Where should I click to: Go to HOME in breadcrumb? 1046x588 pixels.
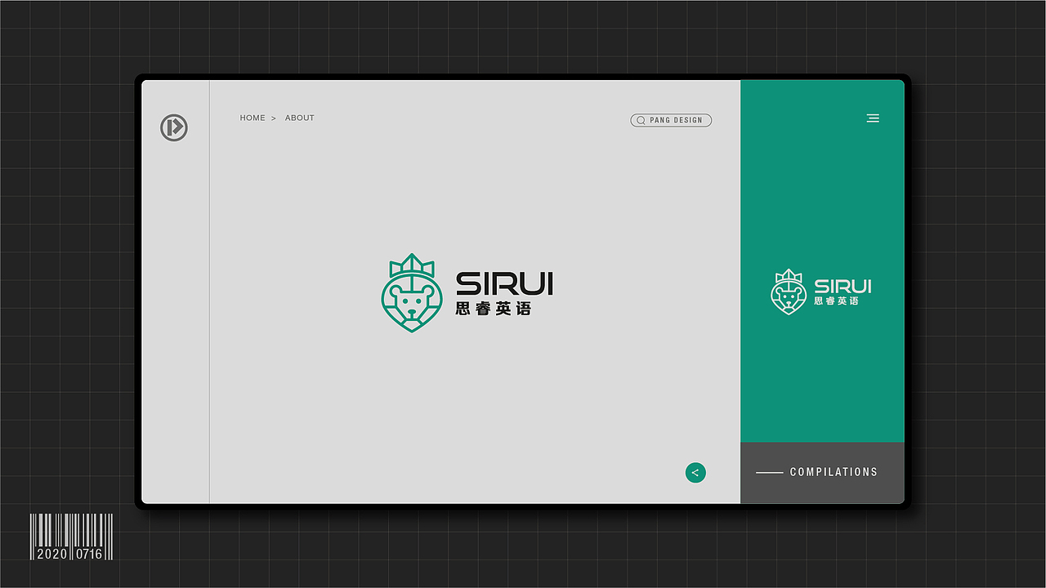pyautogui.click(x=253, y=118)
